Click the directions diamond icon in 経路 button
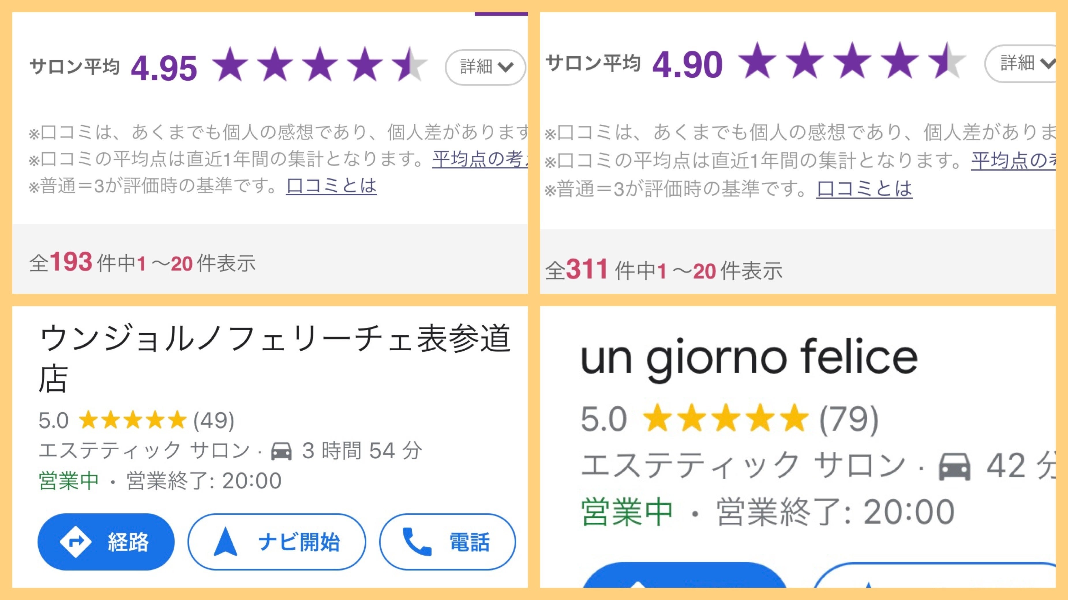 [x=76, y=541]
